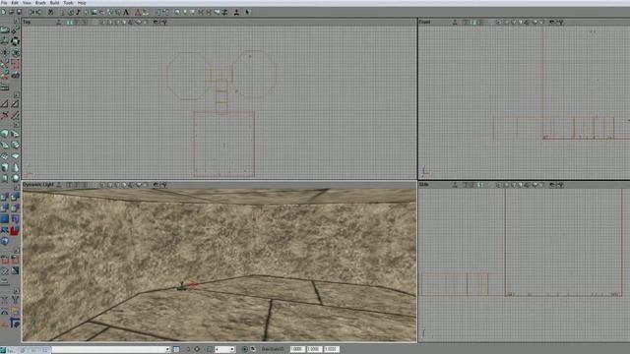Viewport: 630px width, 354px height.
Task: Click the first DrawScale3D value field
Action: coord(297,350)
